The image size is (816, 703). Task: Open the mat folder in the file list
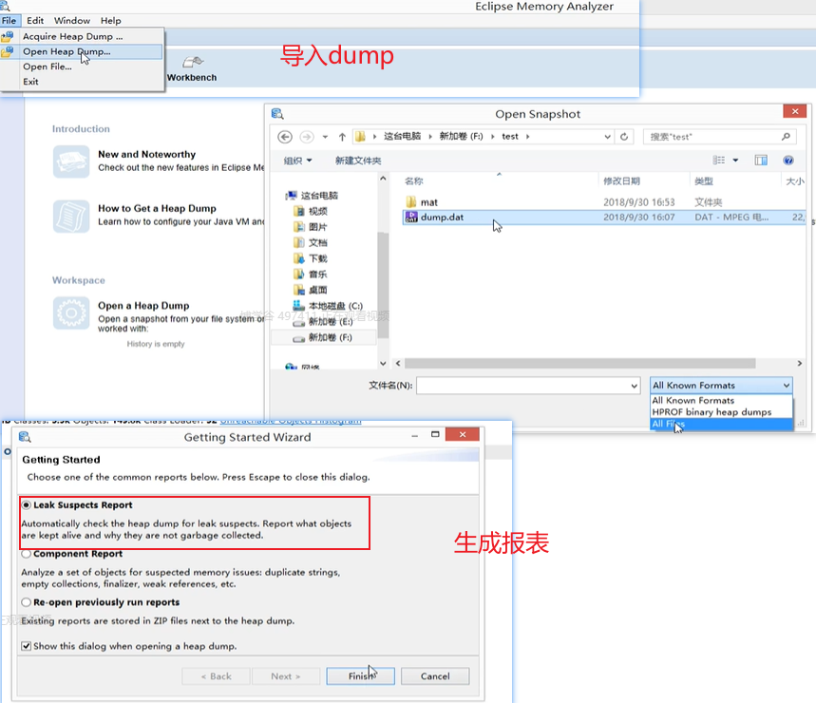pyautogui.click(x=428, y=202)
